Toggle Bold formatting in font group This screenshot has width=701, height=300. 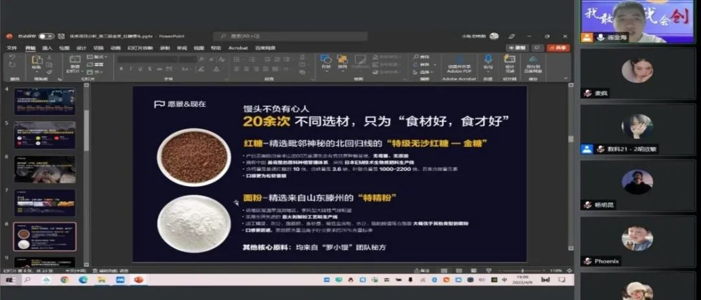point(121,69)
